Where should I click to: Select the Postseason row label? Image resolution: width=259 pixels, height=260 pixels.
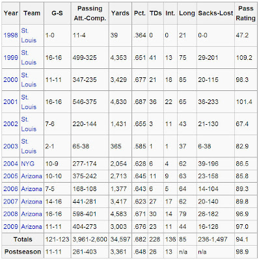click(23, 252)
